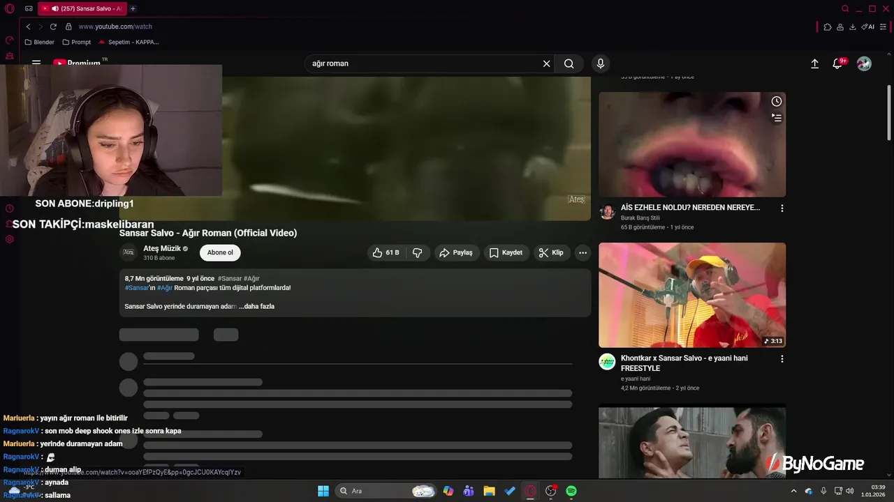The width and height of the screenshot is (894, 502).
Task: Open more actions ellipsis under the video
Action: coord(582,252)
